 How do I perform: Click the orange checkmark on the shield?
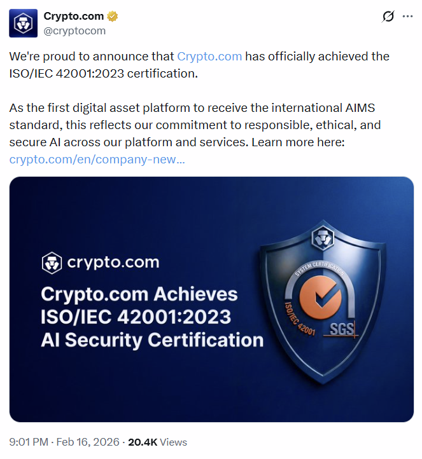(x=320, y=298)
